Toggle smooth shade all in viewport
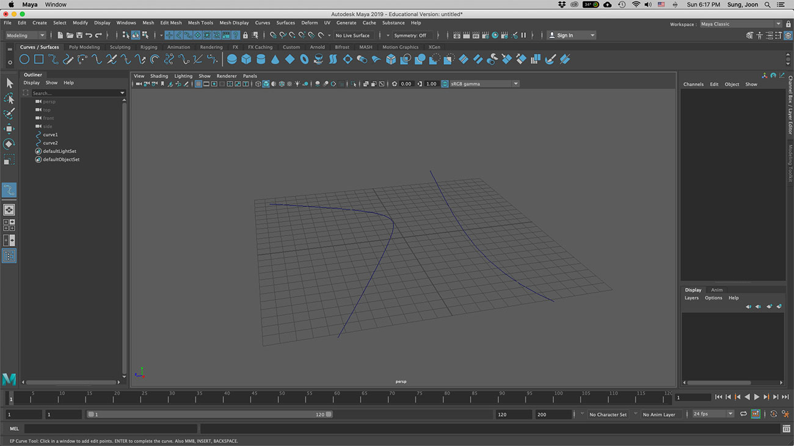 (x=266, y=84)
